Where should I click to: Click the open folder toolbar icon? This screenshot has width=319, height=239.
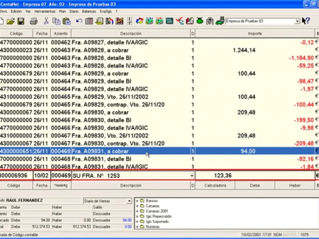coord(11,21)
